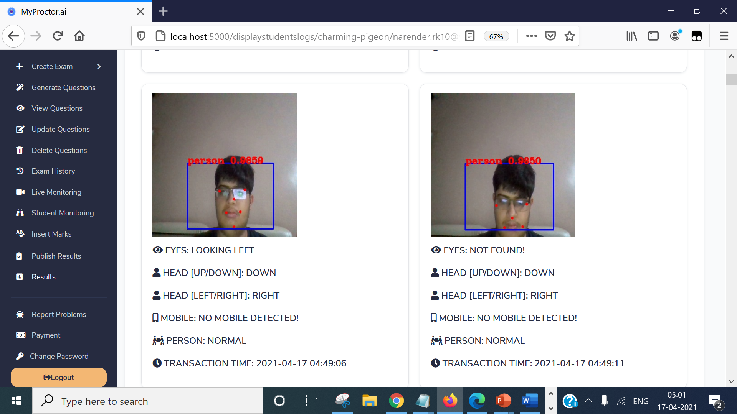Click the 67% zoom level indicator
The width and height of the screenshot is (737, 414).
tap(496, 36)
